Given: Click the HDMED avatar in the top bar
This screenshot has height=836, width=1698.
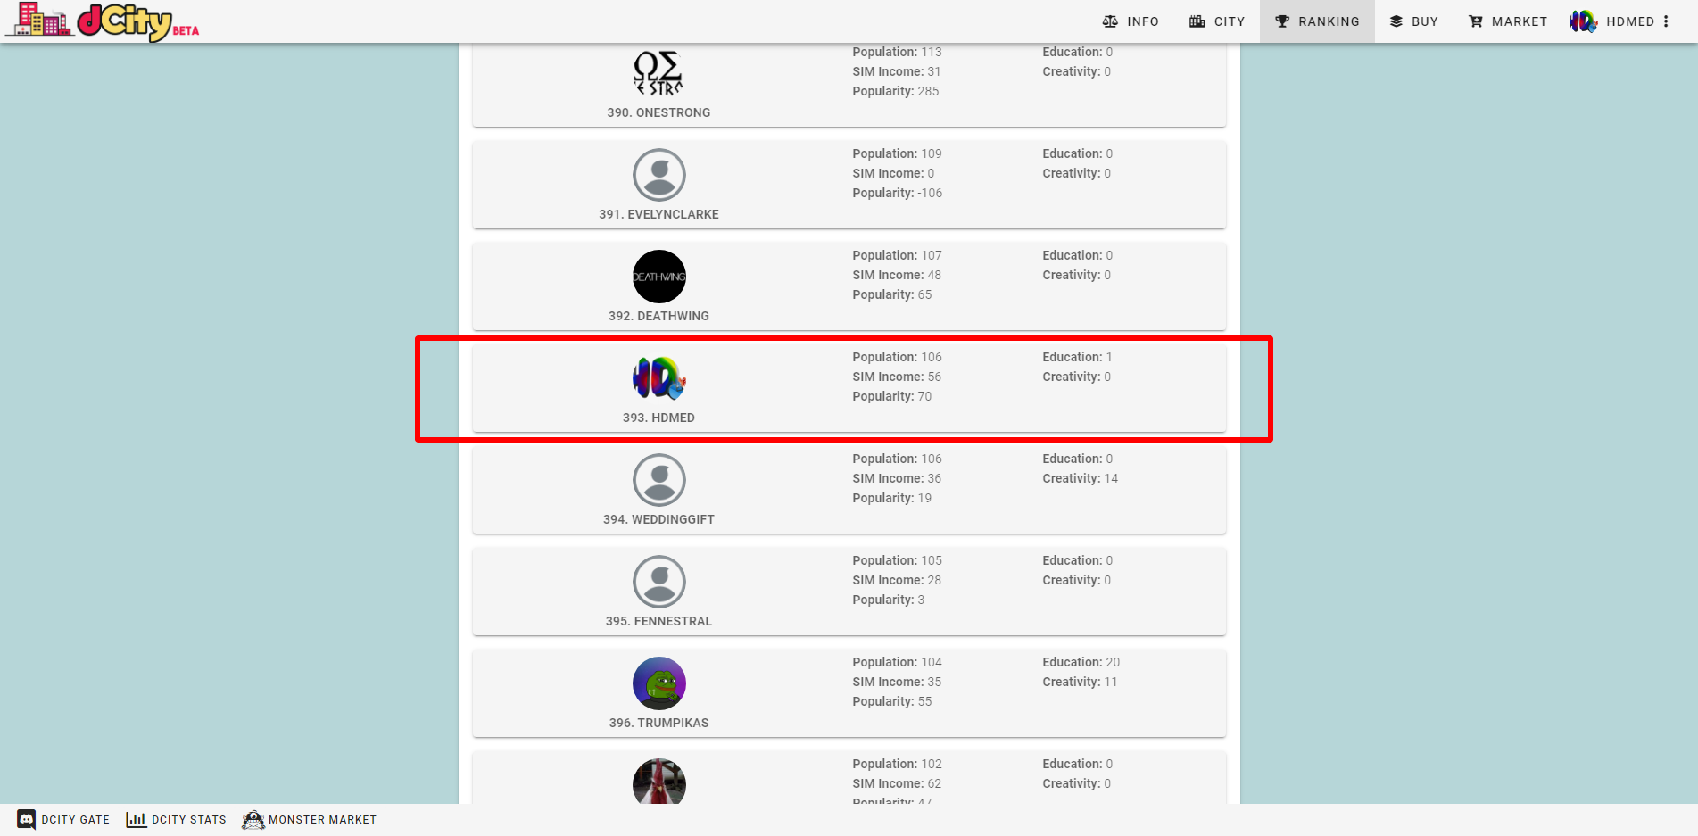Looking at the screenshot, I should coord(1584,21).
